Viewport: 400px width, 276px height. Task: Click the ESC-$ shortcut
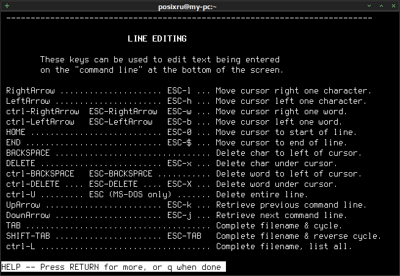pos(180,143)
